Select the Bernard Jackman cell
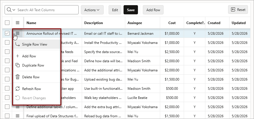The width and height of the screenshot is (254, 119). tap(143, 33)
